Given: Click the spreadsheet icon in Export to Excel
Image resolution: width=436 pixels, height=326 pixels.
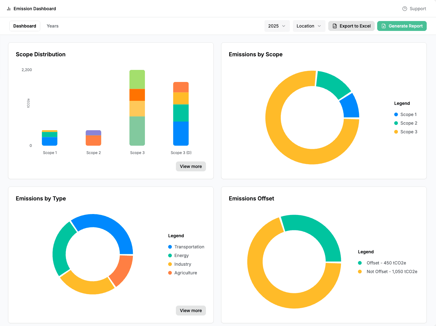Looking at the screenshot, I should coord(335,26).
